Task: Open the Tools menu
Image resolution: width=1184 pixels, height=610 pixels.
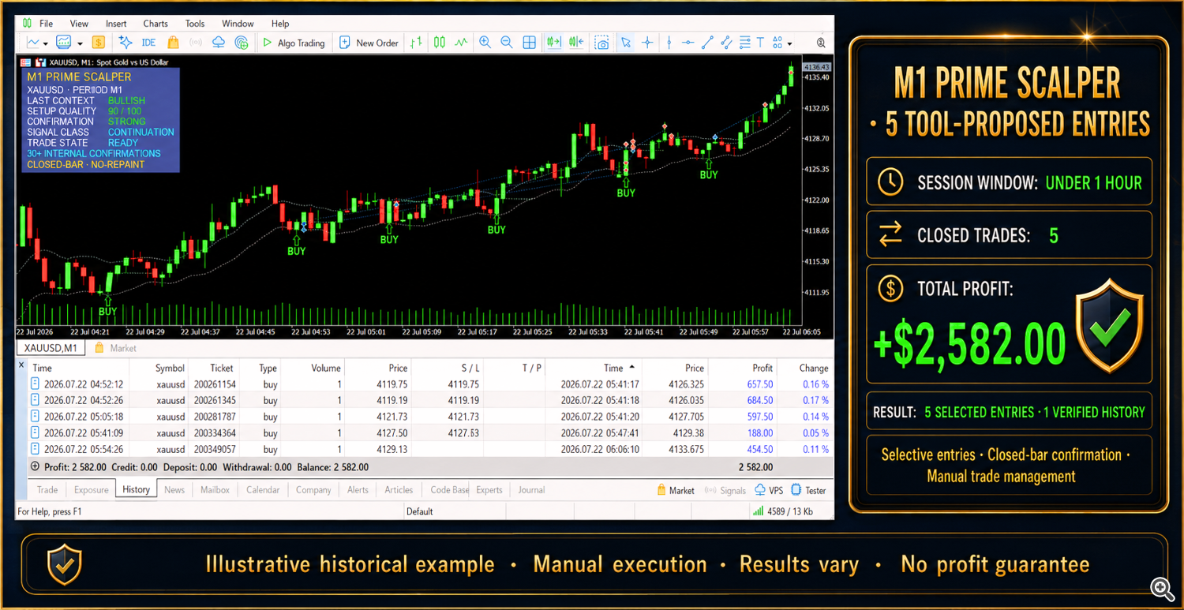Action: click(x=195, y=24)
